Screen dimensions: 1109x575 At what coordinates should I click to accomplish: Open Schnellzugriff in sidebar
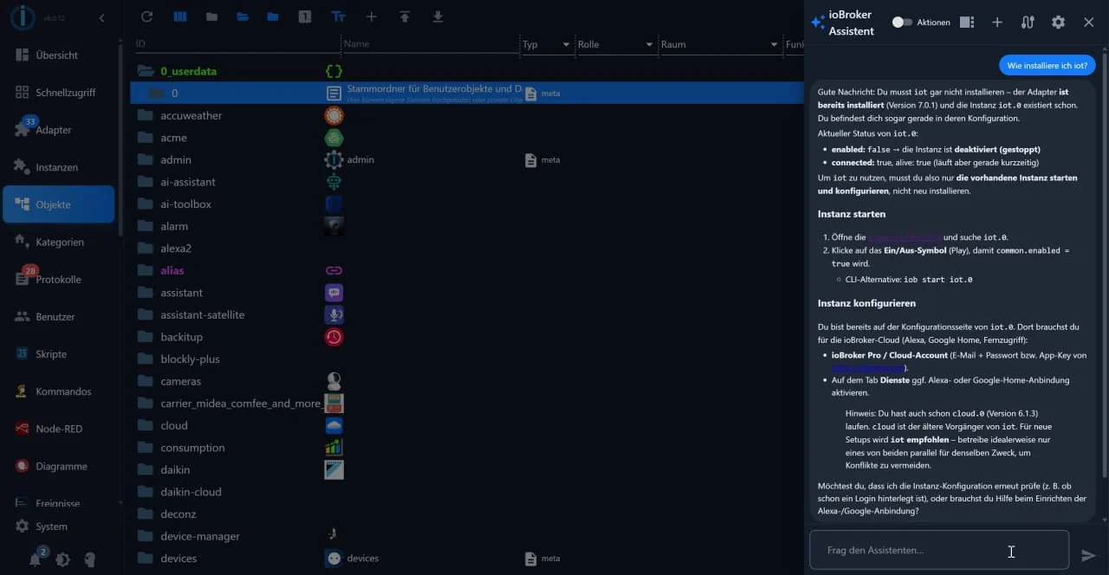click(x=58, y=93)
